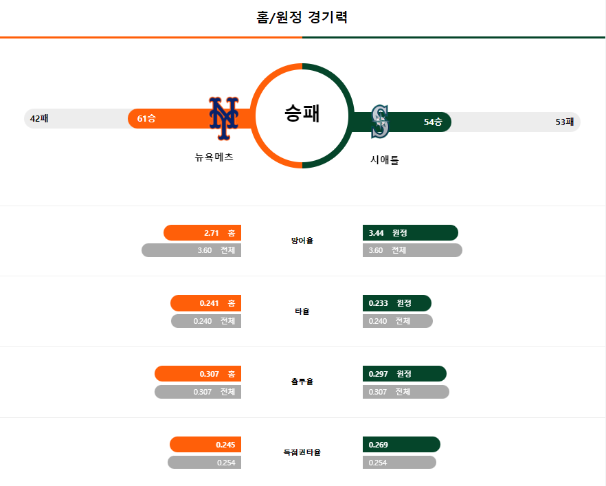Select the 42패 losses label
The height and width of the screenshot is (486, 606).
click(39, 118)
